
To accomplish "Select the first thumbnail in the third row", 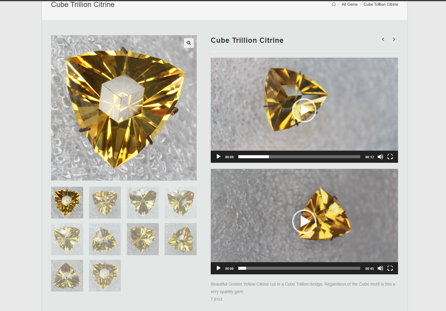I will (x=67, y=276).
